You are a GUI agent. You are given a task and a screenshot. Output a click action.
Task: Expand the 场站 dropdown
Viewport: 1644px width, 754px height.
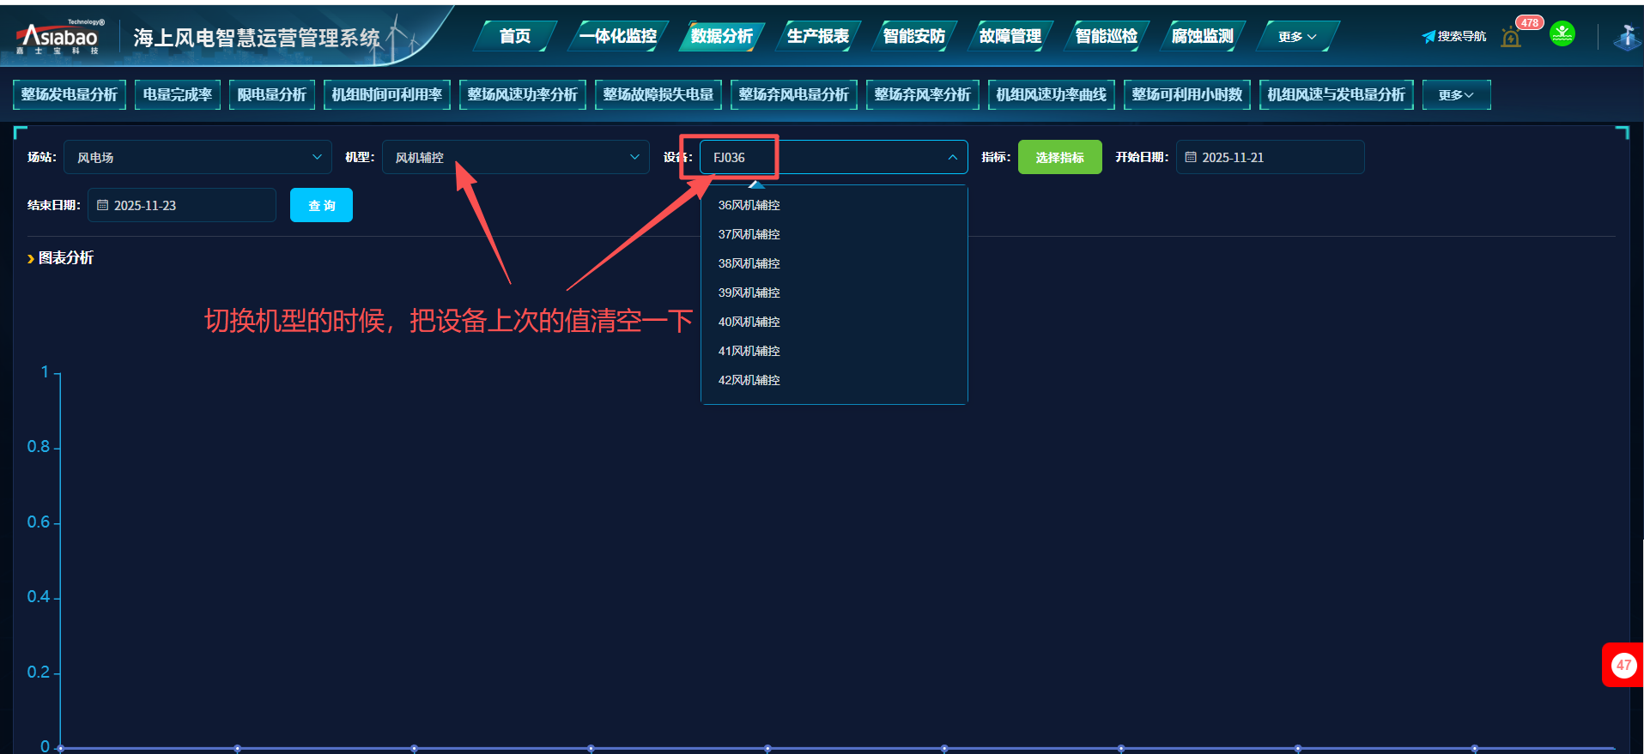pos(317,157)
